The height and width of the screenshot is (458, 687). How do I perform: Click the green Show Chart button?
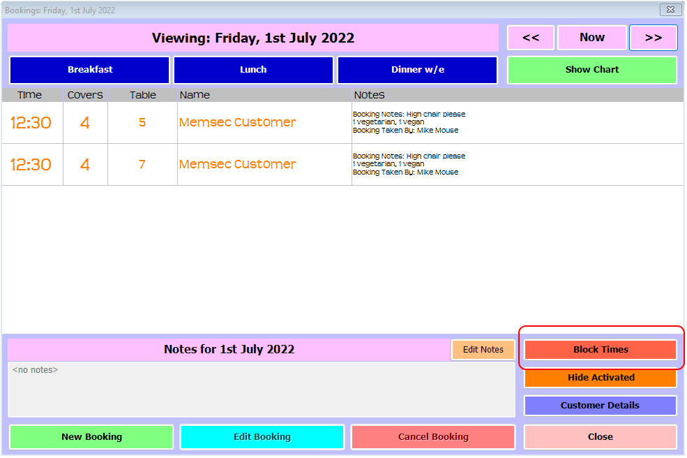591,70
